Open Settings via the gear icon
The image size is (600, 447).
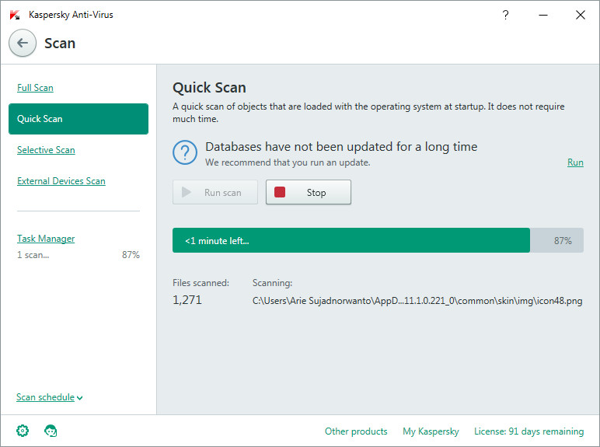tap(23, 431)
